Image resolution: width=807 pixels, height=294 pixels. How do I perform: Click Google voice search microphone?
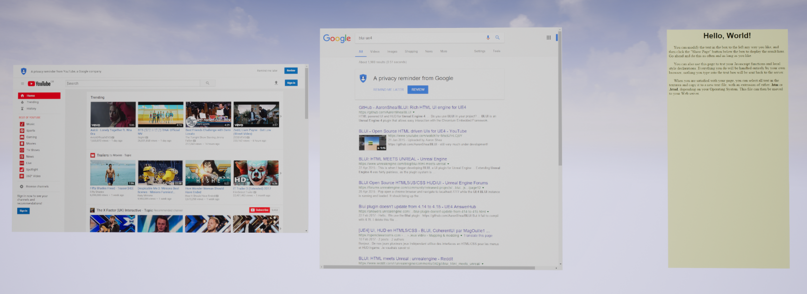point(488,37)
